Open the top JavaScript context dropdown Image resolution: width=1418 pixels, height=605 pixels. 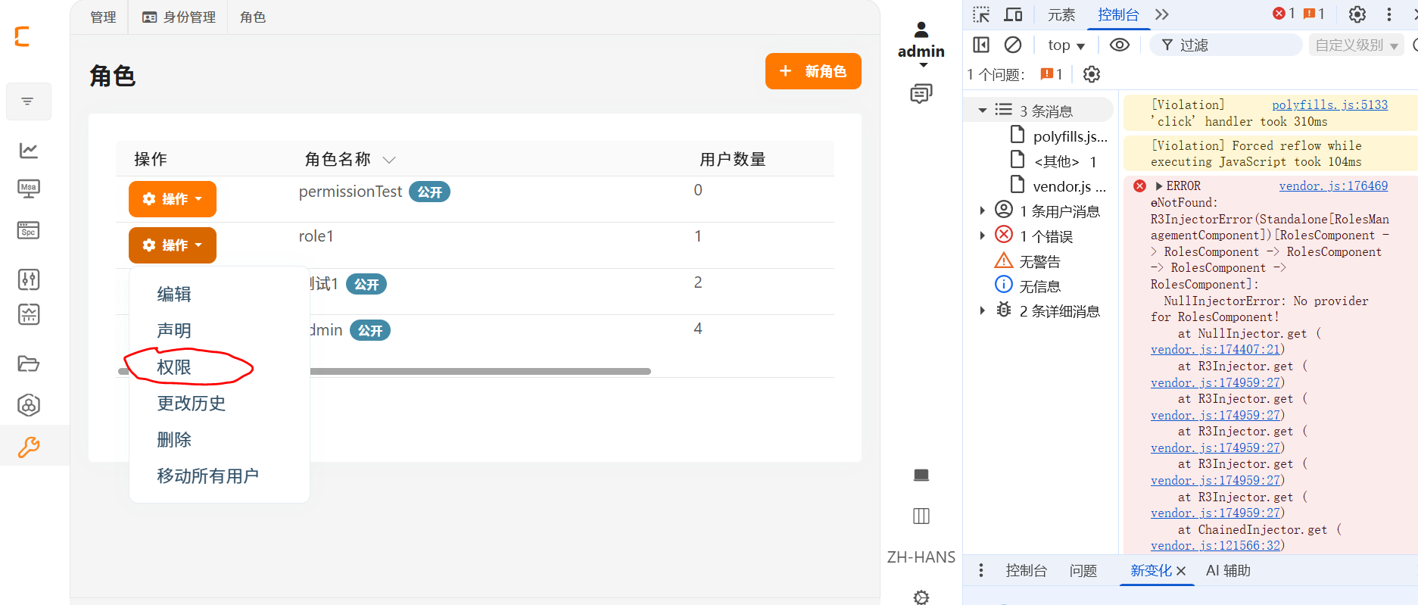point(1066,45)
